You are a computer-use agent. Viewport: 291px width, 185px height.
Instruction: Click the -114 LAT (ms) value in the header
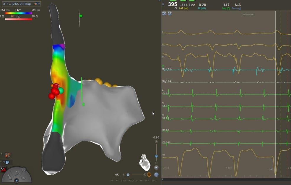click(x=184, y=5)
